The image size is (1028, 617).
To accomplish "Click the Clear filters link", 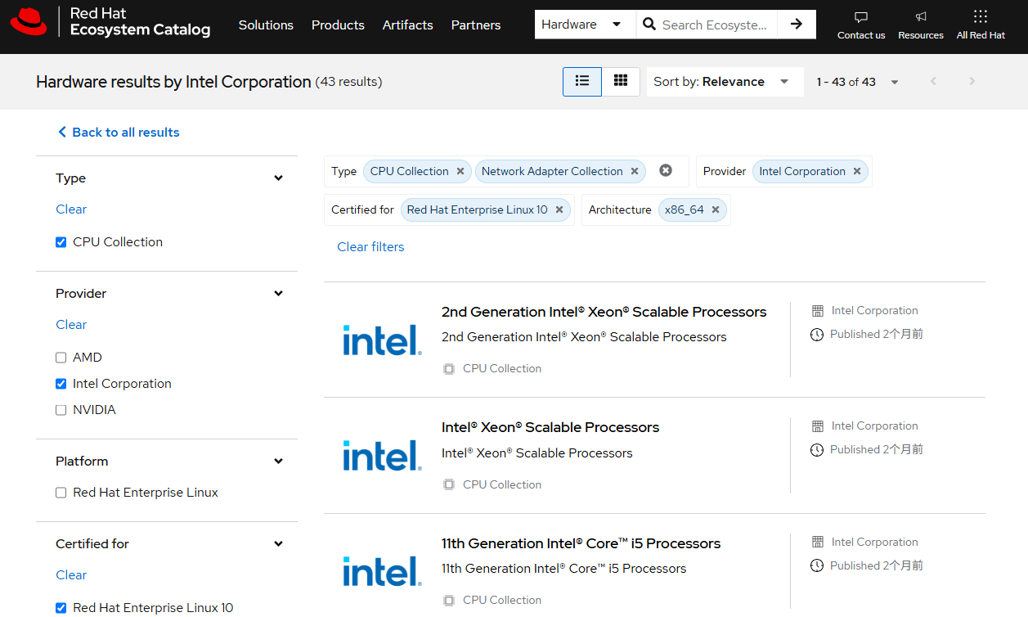I will tap(370, 246).
